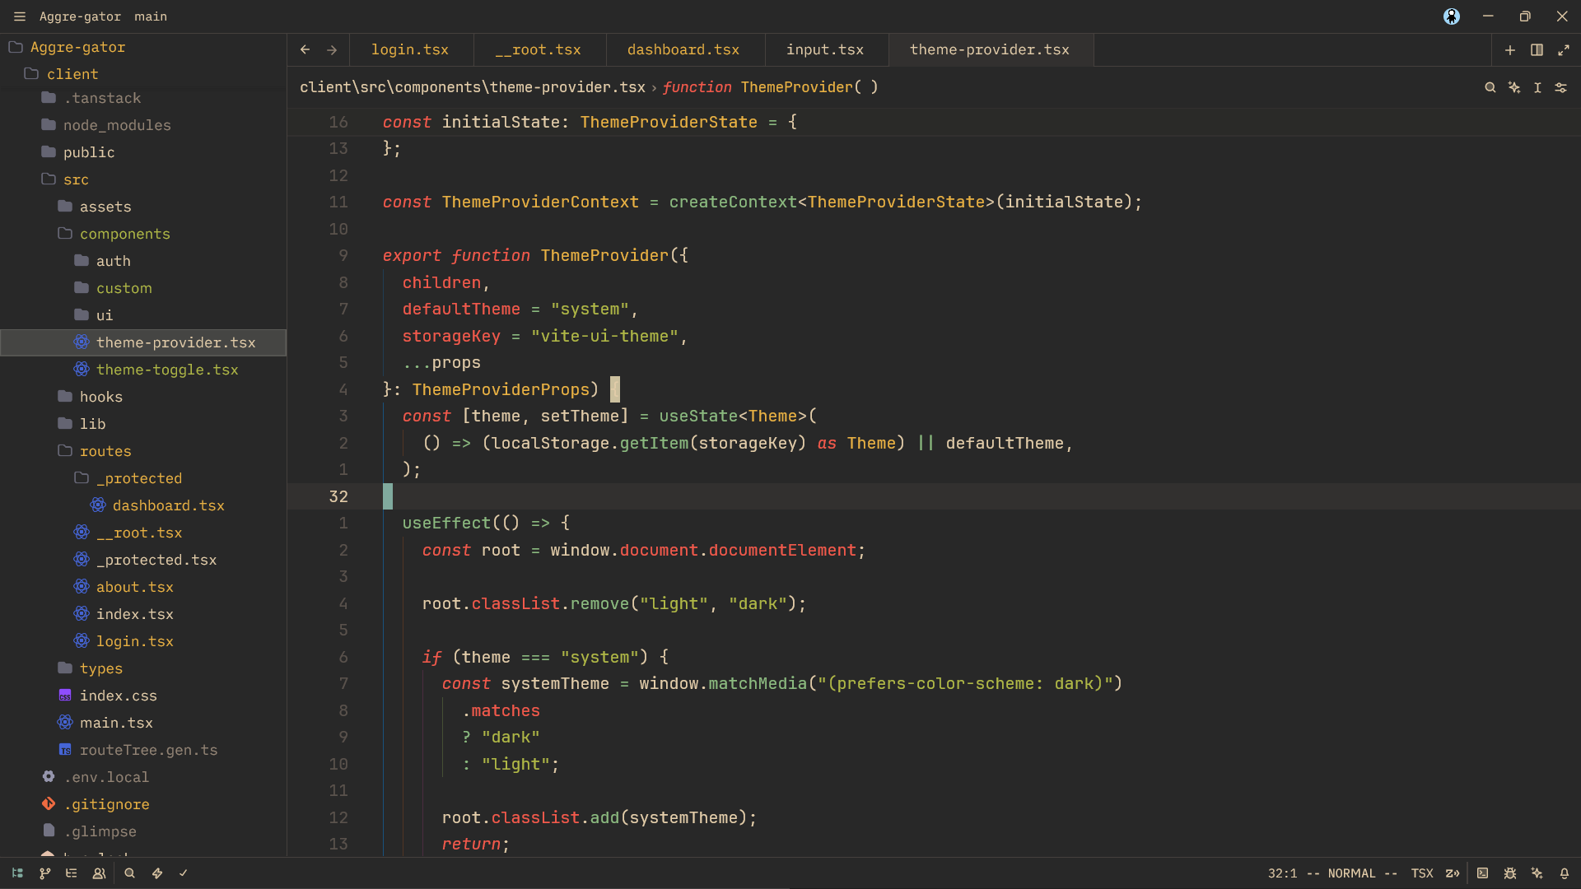Click the new tab plus icon
Screen dimensions: 1581x889
(x=1510, y=50)
